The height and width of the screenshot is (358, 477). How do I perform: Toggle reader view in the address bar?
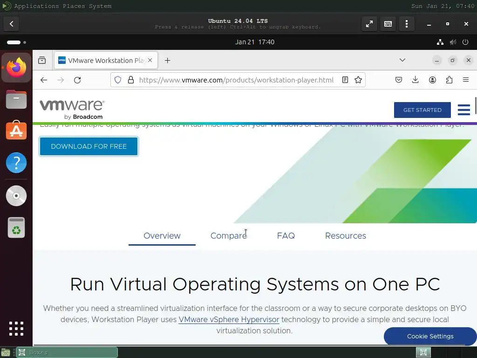pyautogui.click(x=345, y=80)
